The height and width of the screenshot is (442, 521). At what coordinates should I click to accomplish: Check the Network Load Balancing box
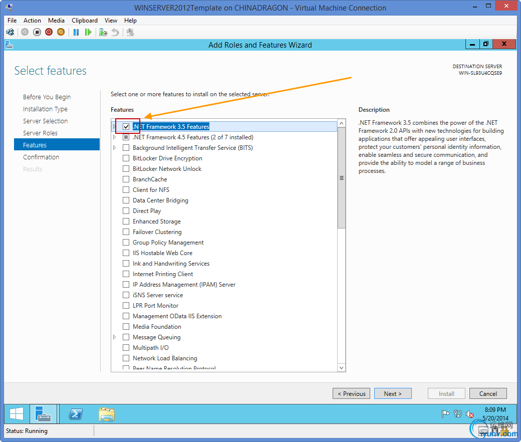point(126,358)
